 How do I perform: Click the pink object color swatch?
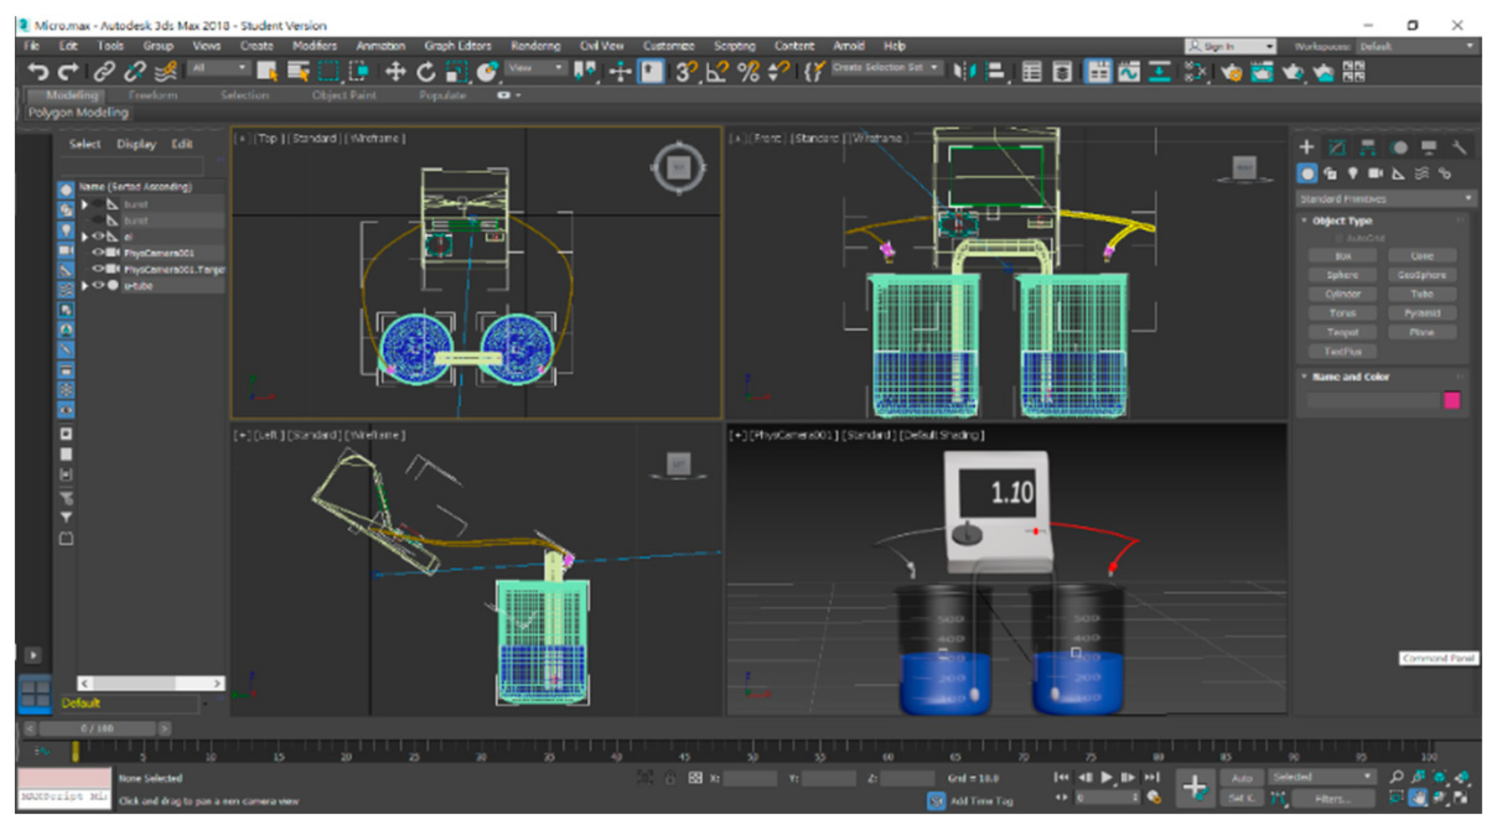click(x=1452, y=401)
